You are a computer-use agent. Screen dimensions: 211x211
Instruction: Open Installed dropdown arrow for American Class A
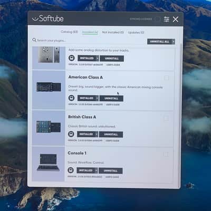[x=97, y=98]
